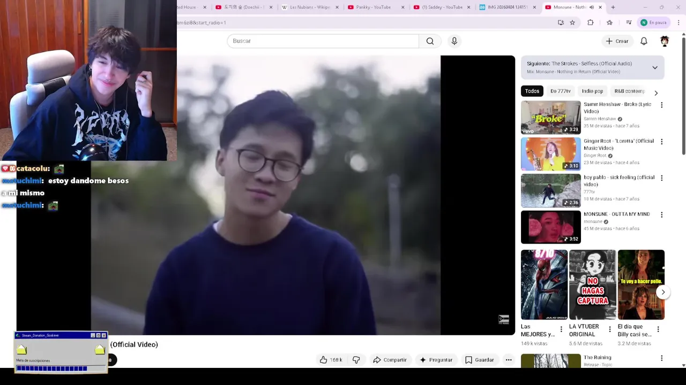Click the channel watermark in video corner
The image size is (686, 385).
point(504,320)
